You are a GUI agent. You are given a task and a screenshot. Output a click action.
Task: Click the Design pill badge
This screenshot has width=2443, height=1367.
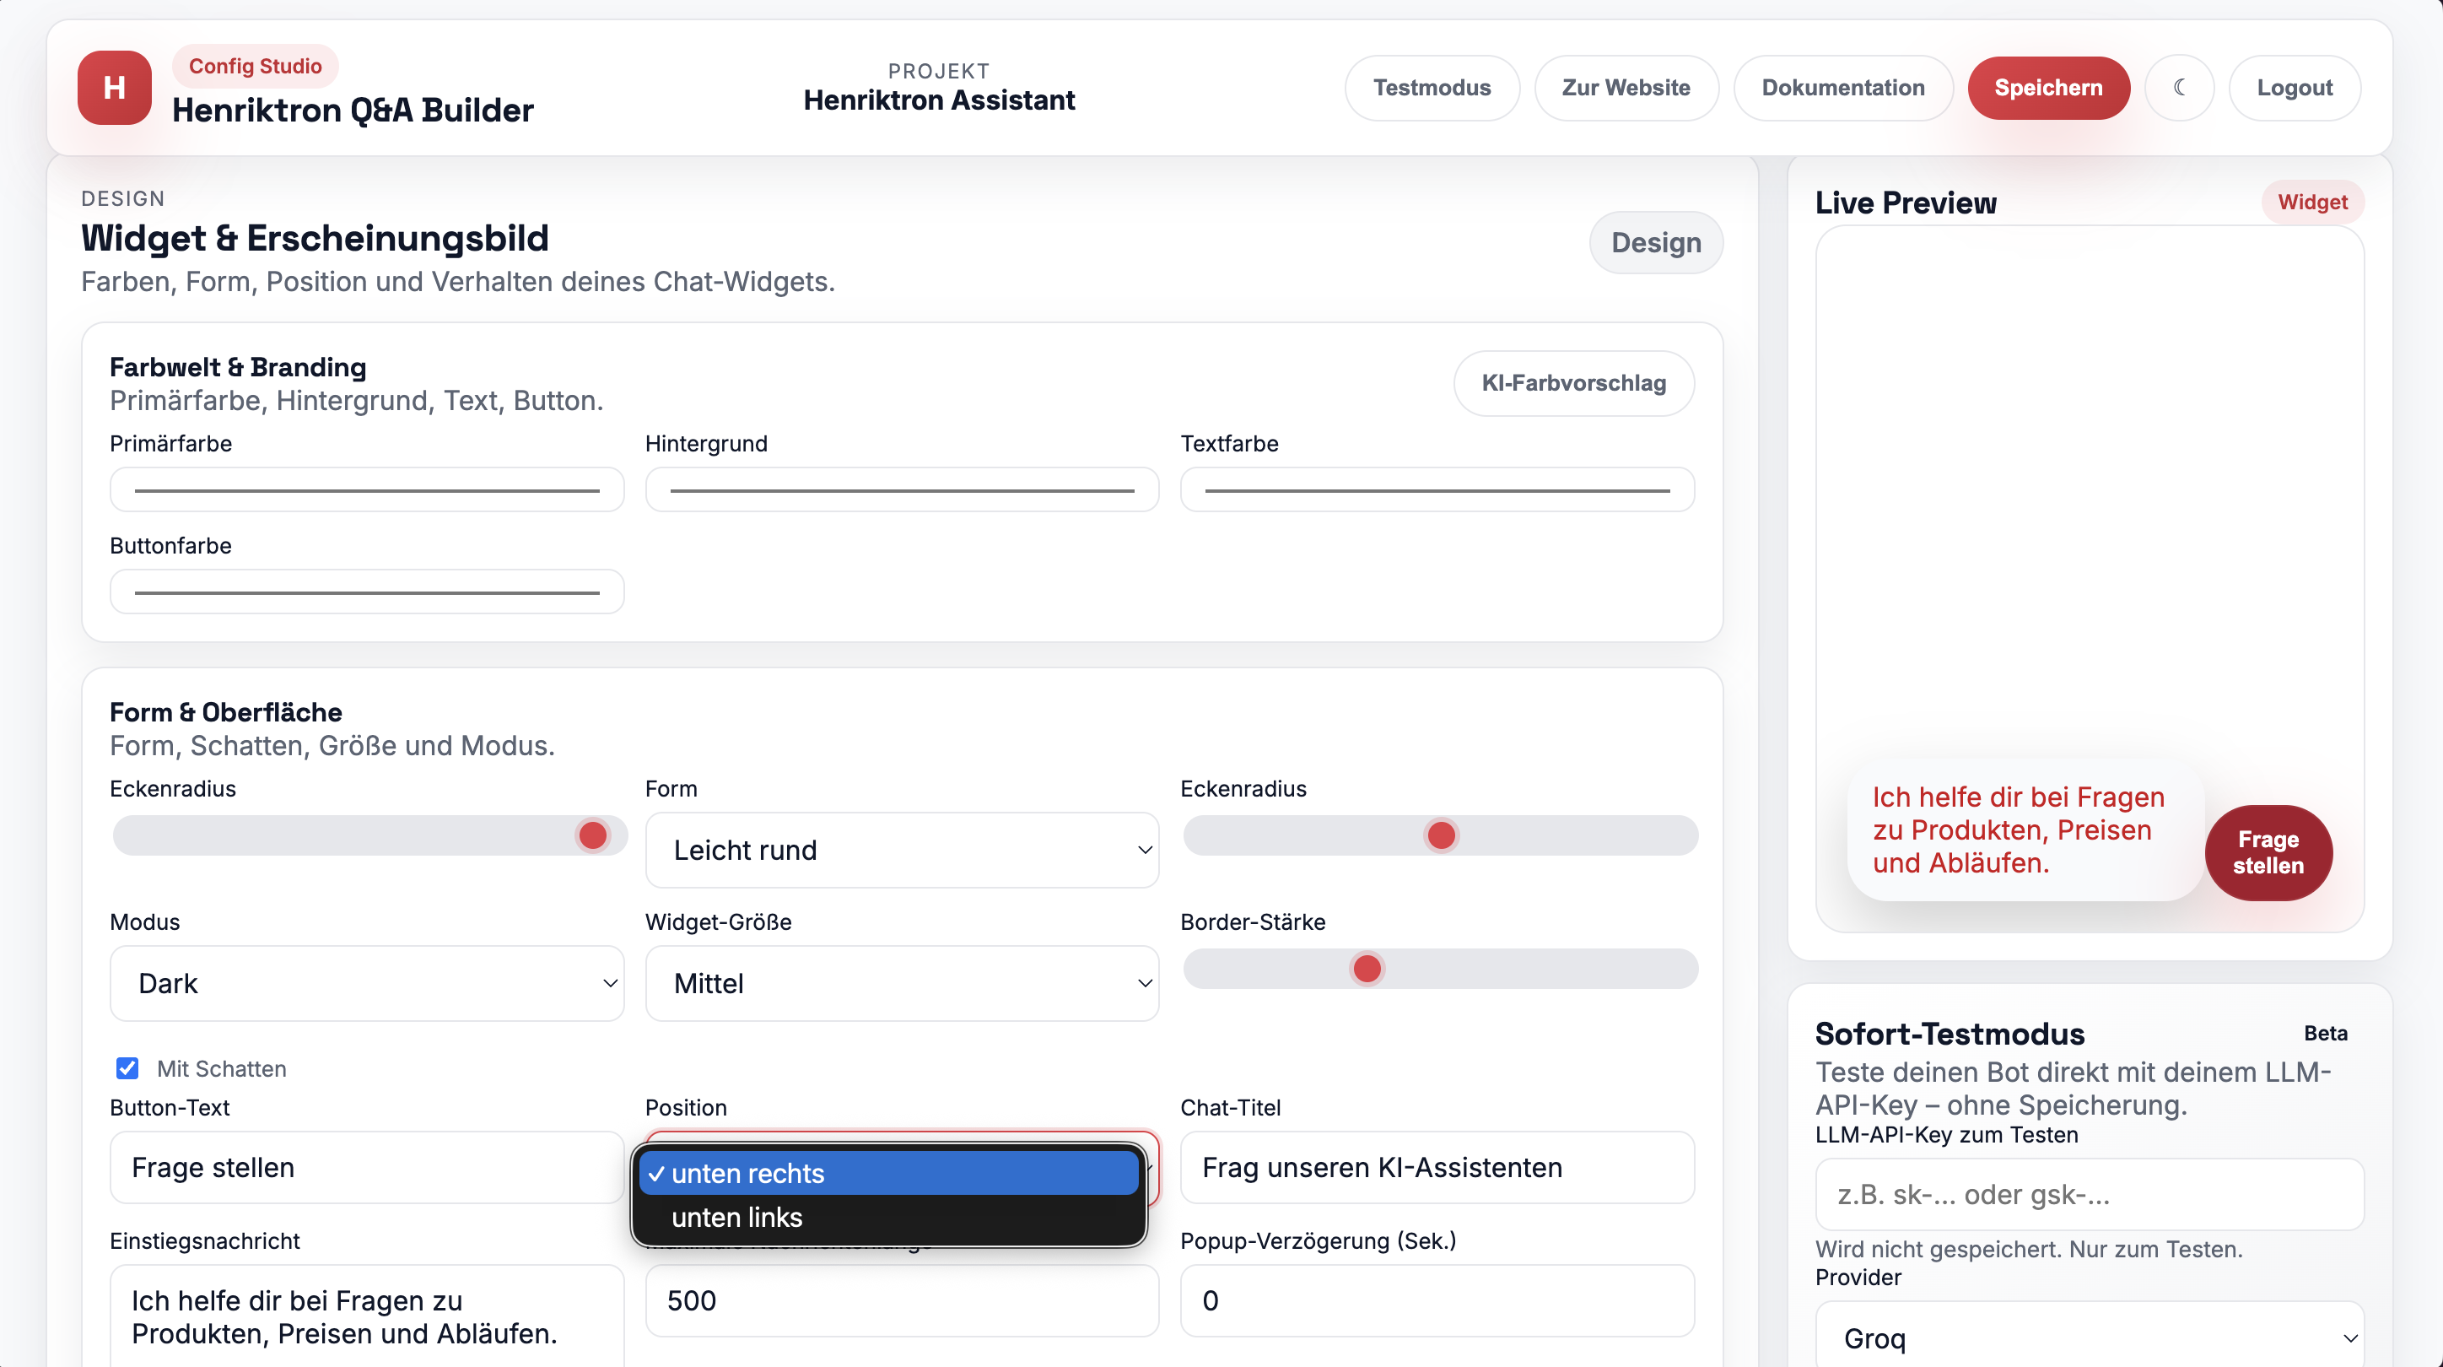pos(1655,243)
